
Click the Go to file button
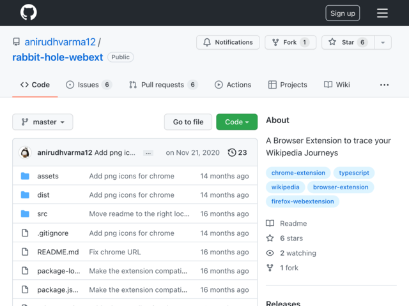(188, 122)
